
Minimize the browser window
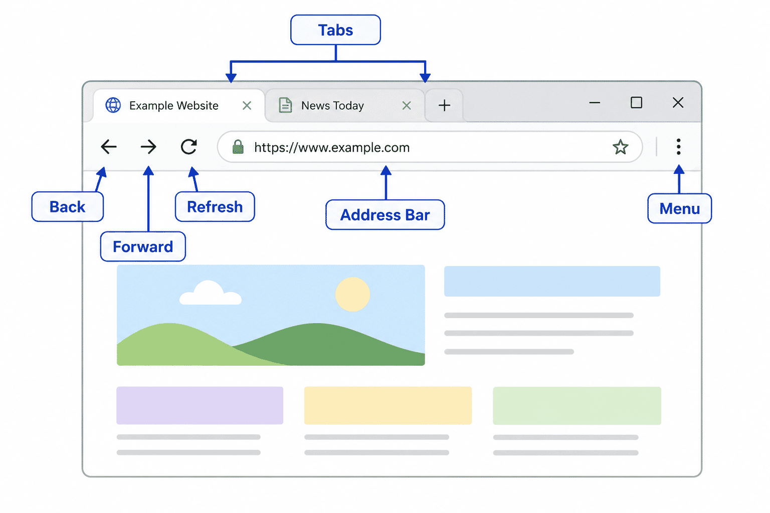pyautogui.click(x=595, y=103)
